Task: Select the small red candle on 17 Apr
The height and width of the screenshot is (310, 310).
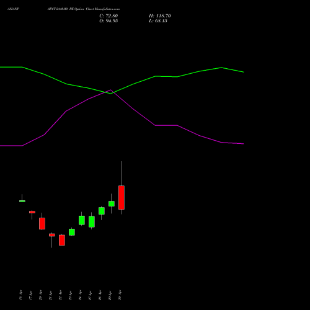Action: (x=32, y=212)
